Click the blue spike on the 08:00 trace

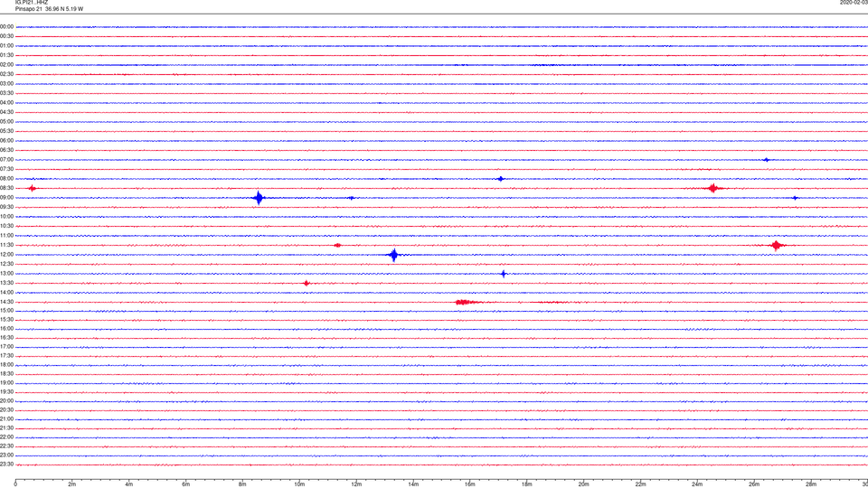coord(500,179)
